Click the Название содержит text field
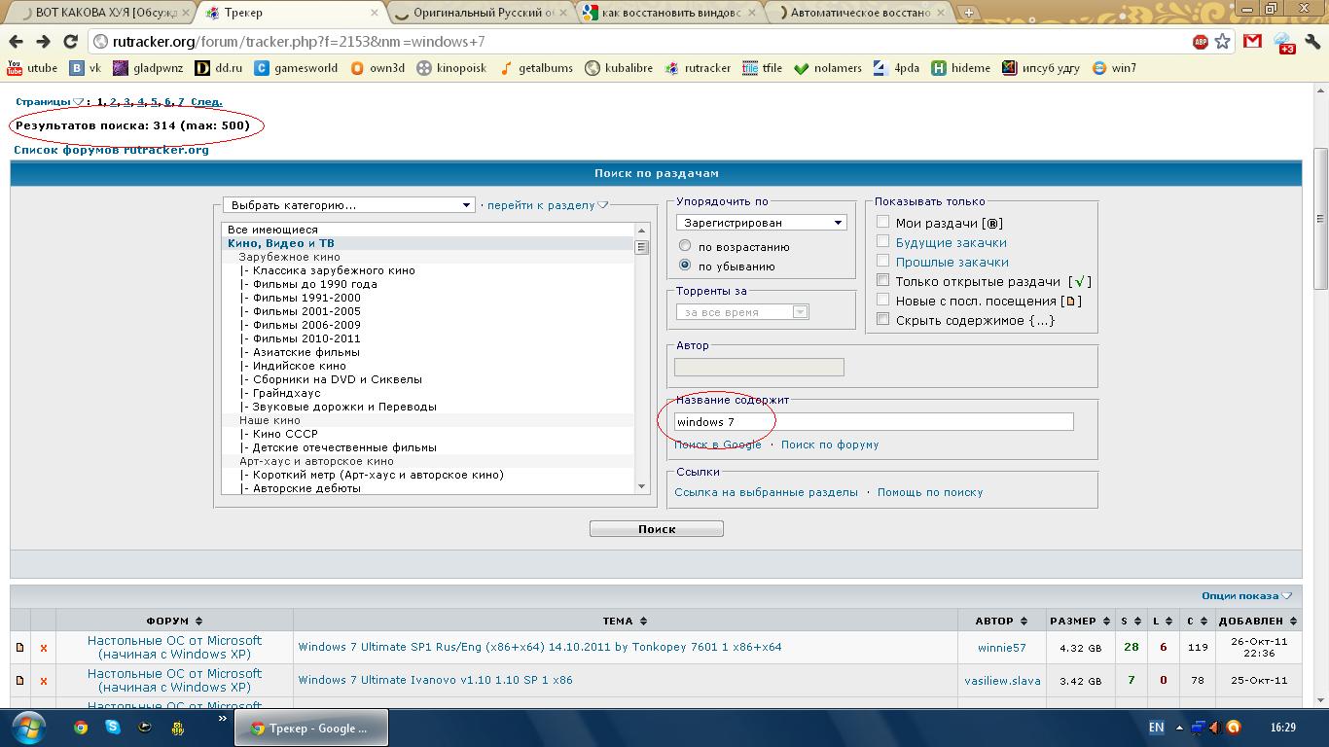The image size is (1329, 747). point(874,422)
